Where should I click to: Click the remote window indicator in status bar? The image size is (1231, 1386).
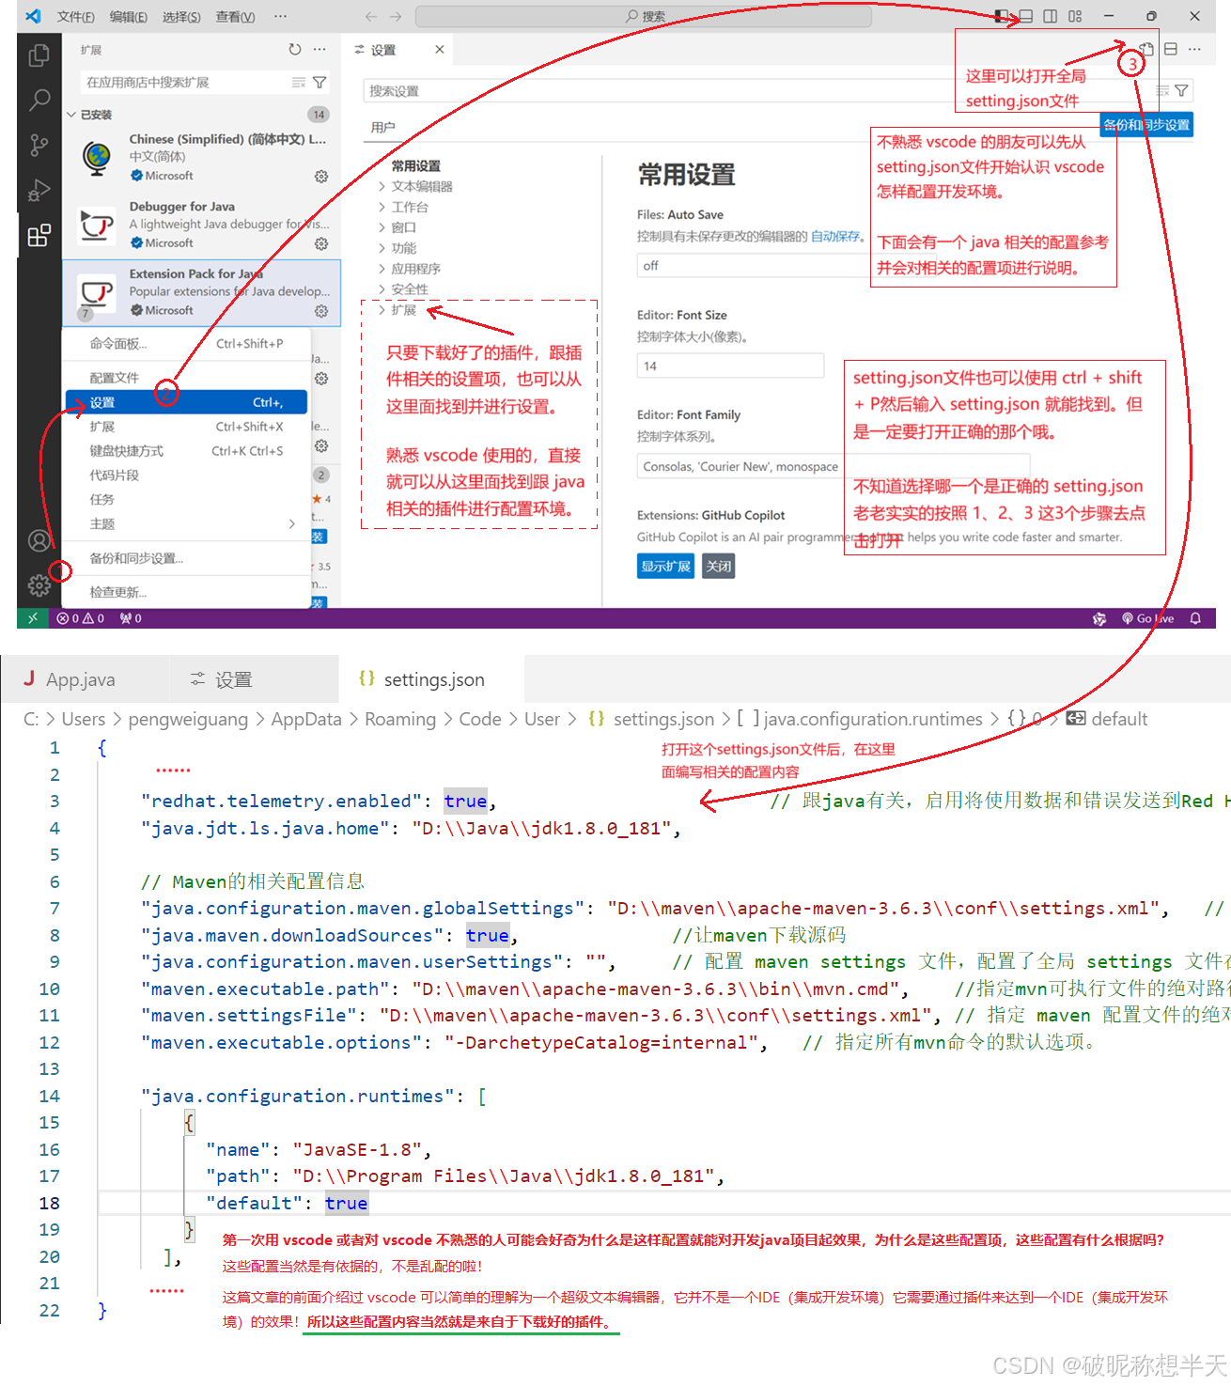pyautogui.click(x=33, y=618)
